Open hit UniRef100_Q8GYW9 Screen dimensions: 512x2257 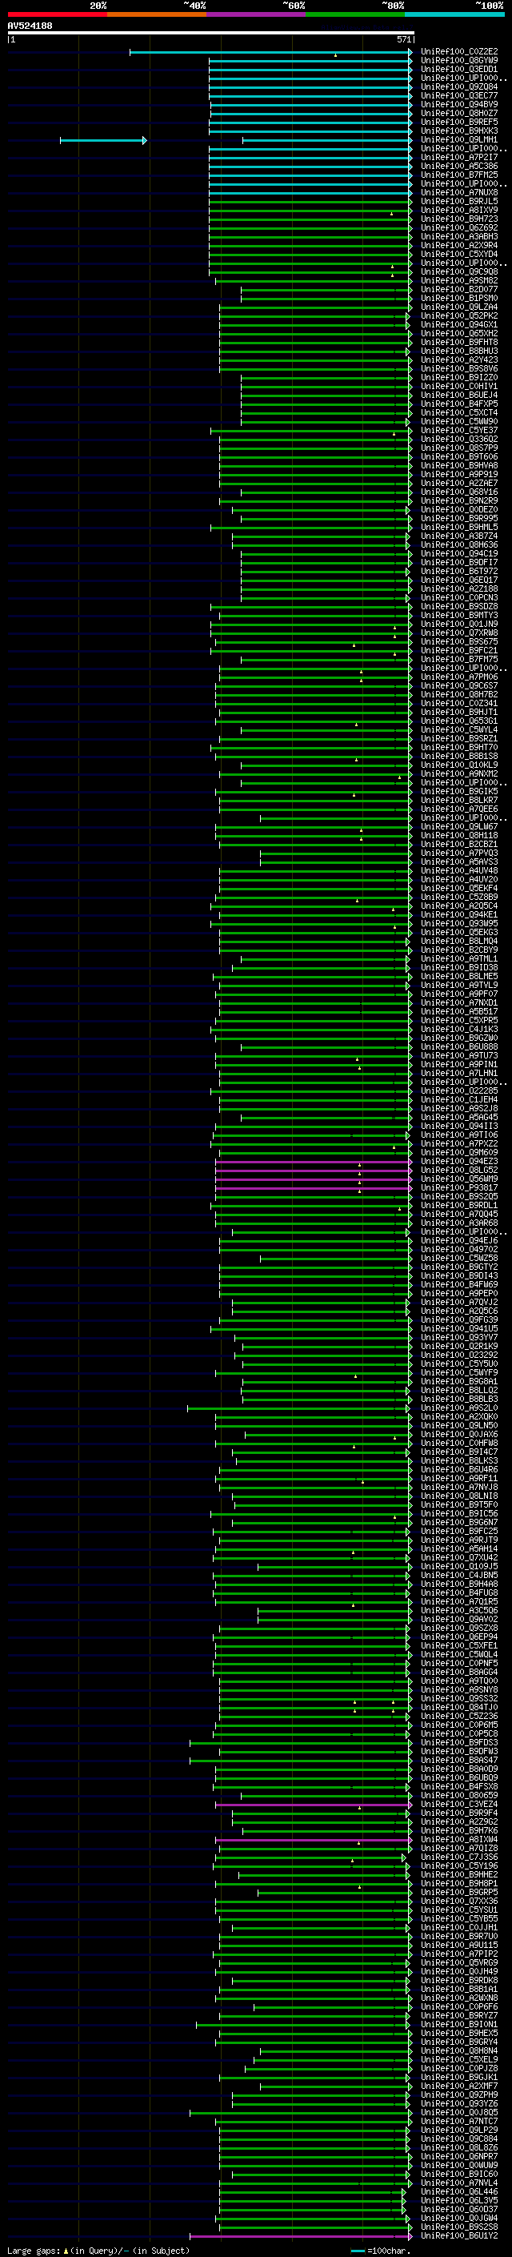tap(458, 61)
